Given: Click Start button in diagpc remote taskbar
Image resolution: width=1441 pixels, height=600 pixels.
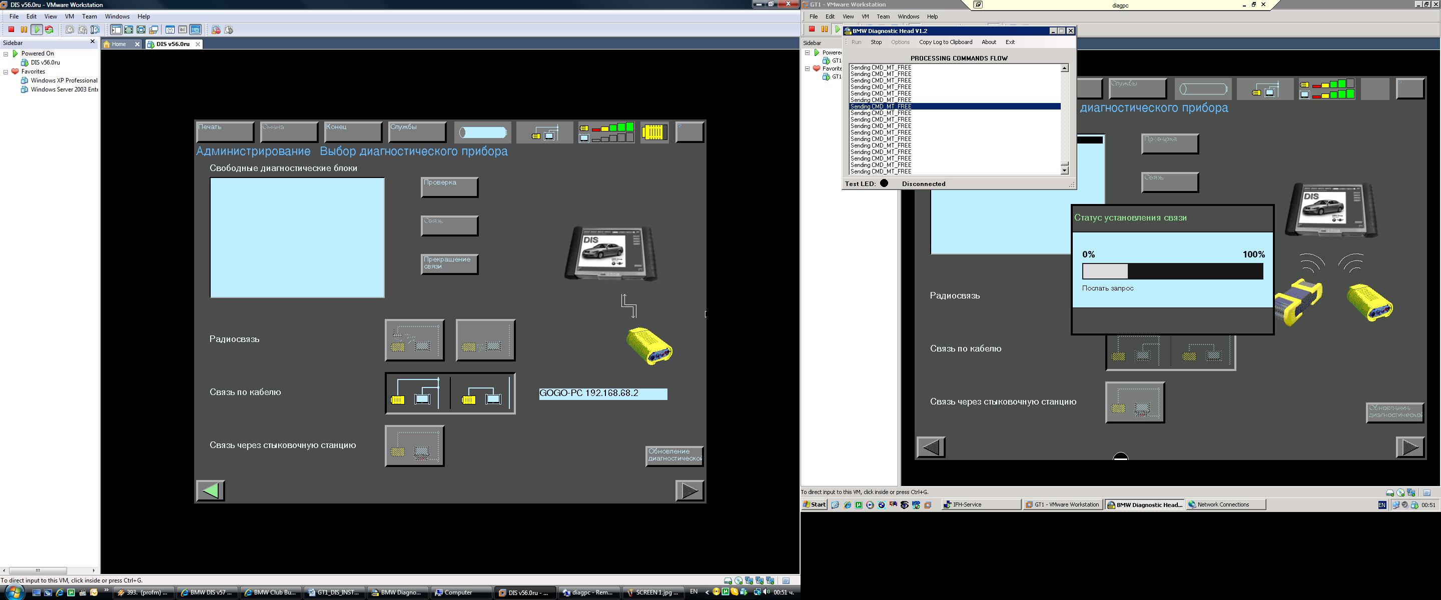Looking at the screenshot, I should [815, 504].
